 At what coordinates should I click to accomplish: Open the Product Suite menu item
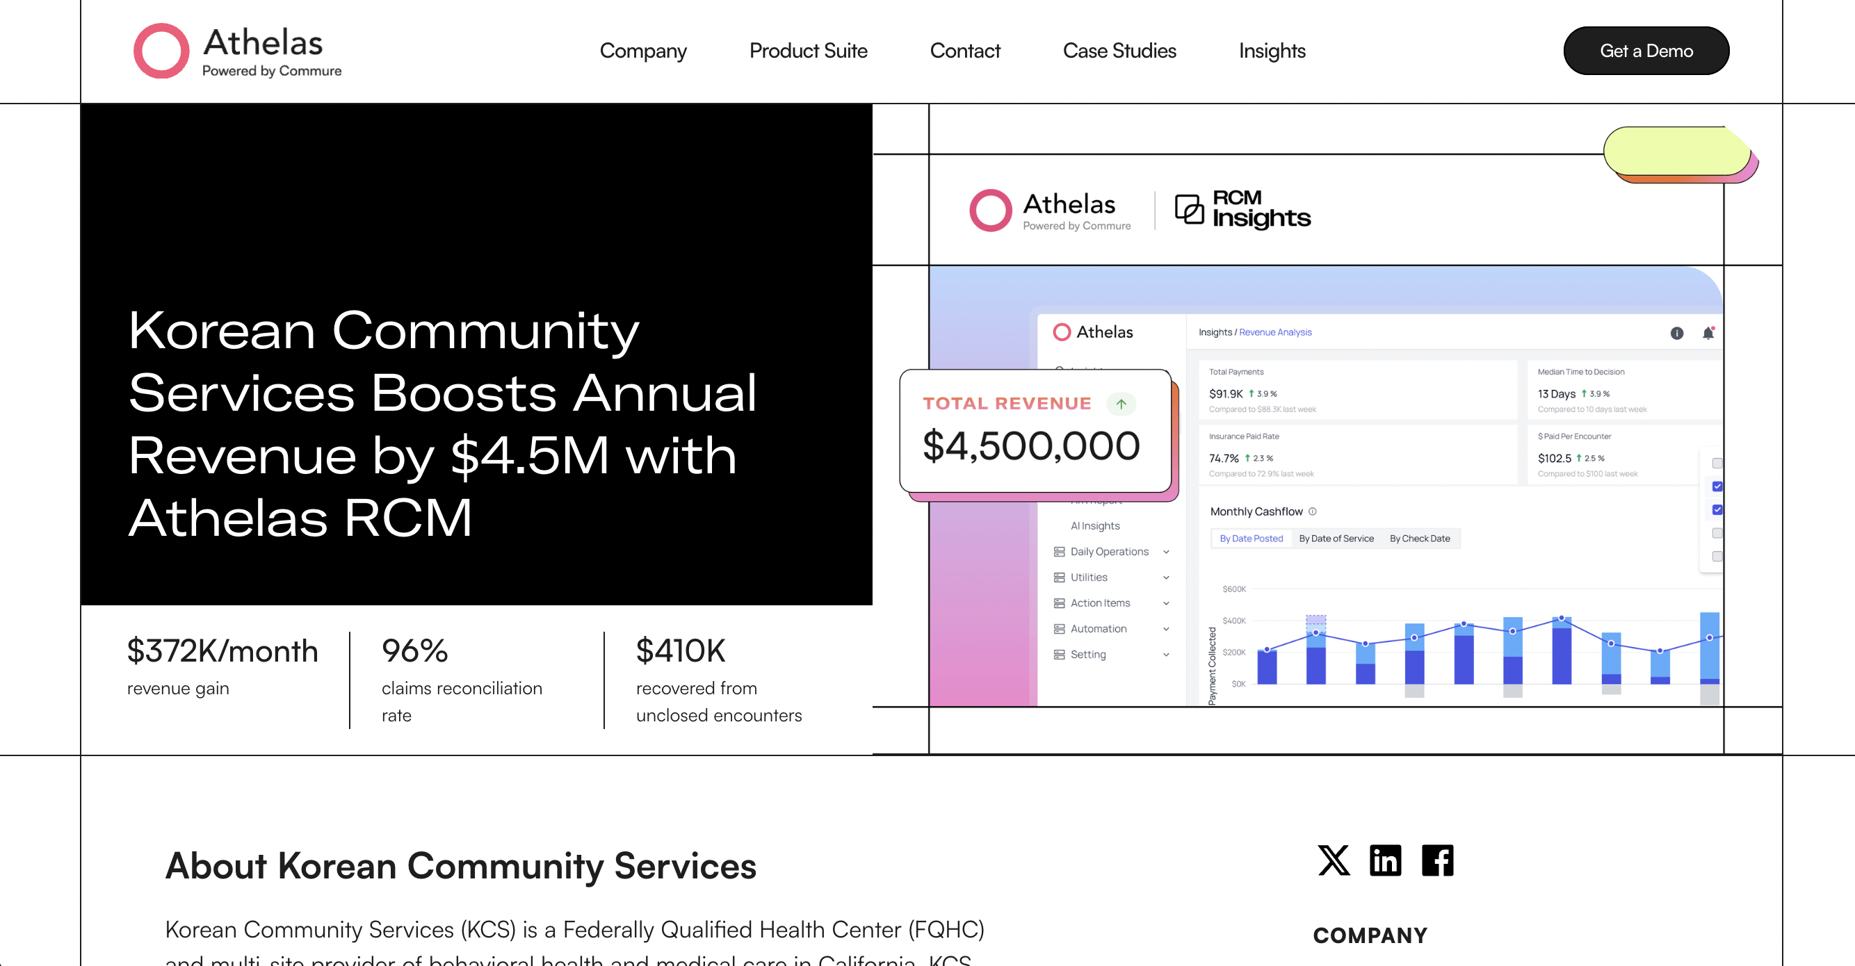pos(808,51)
